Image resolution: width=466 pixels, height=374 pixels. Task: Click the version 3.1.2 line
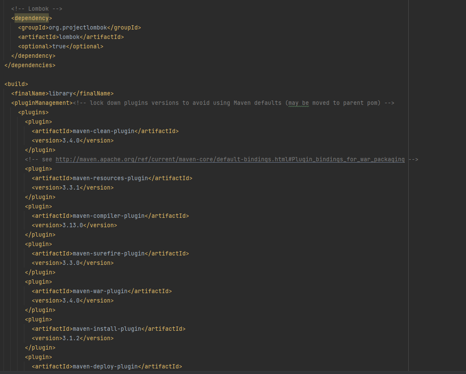73,338
